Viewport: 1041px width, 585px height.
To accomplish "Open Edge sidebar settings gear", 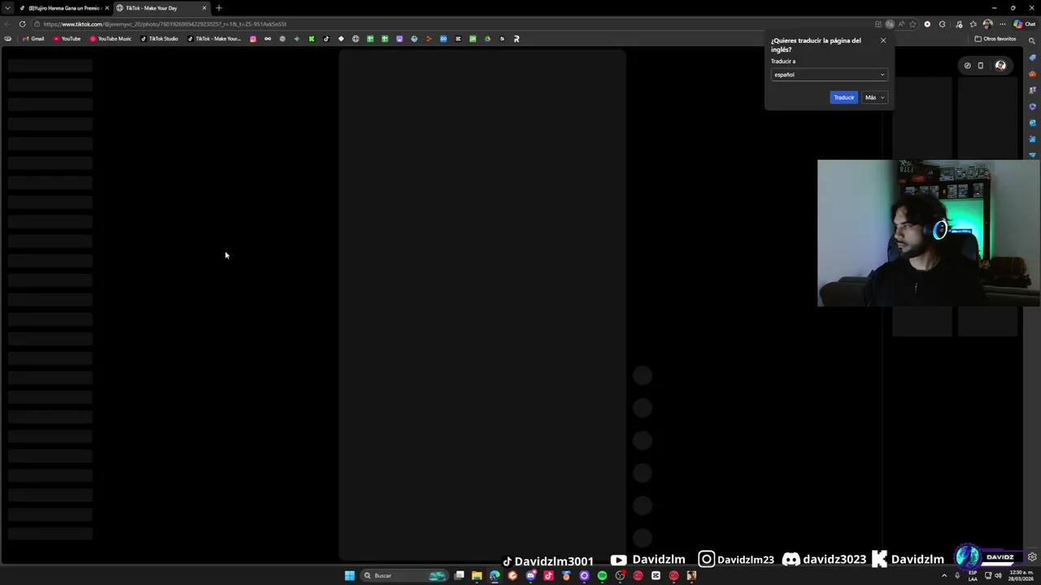I will pos(1032,557).
